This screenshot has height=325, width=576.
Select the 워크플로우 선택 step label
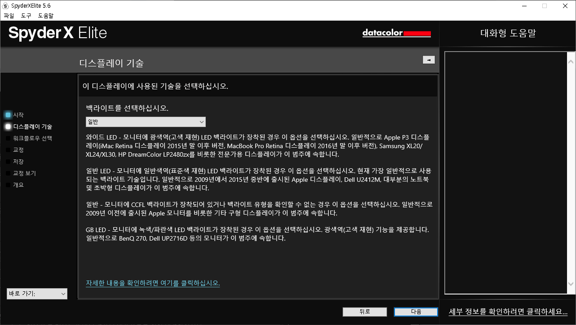tap(33, 138)
